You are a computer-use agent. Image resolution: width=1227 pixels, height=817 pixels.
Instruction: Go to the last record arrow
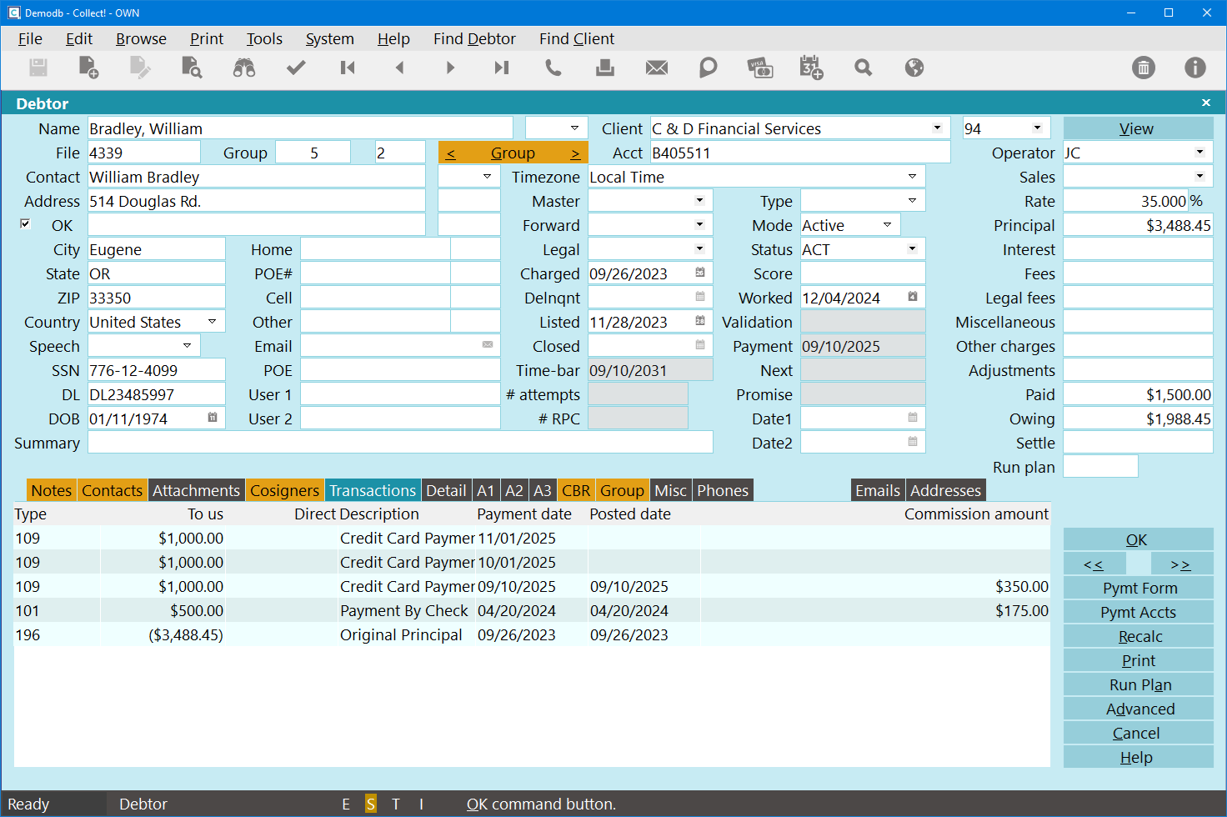[501, 68]
